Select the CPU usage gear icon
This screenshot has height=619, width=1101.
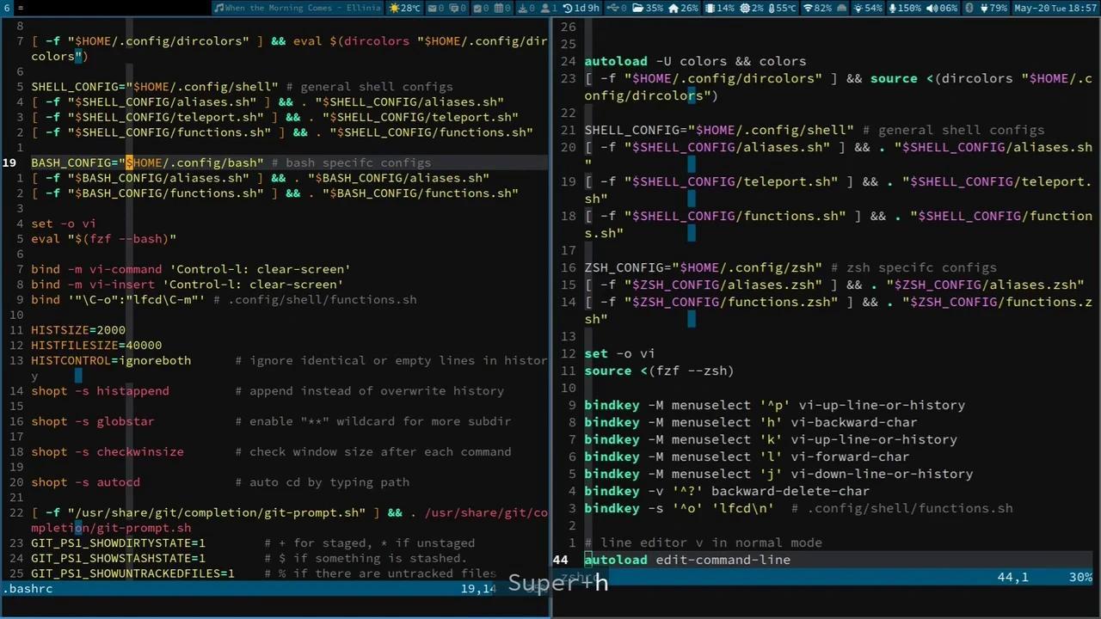pyautogui.click(x=743, y=8)
